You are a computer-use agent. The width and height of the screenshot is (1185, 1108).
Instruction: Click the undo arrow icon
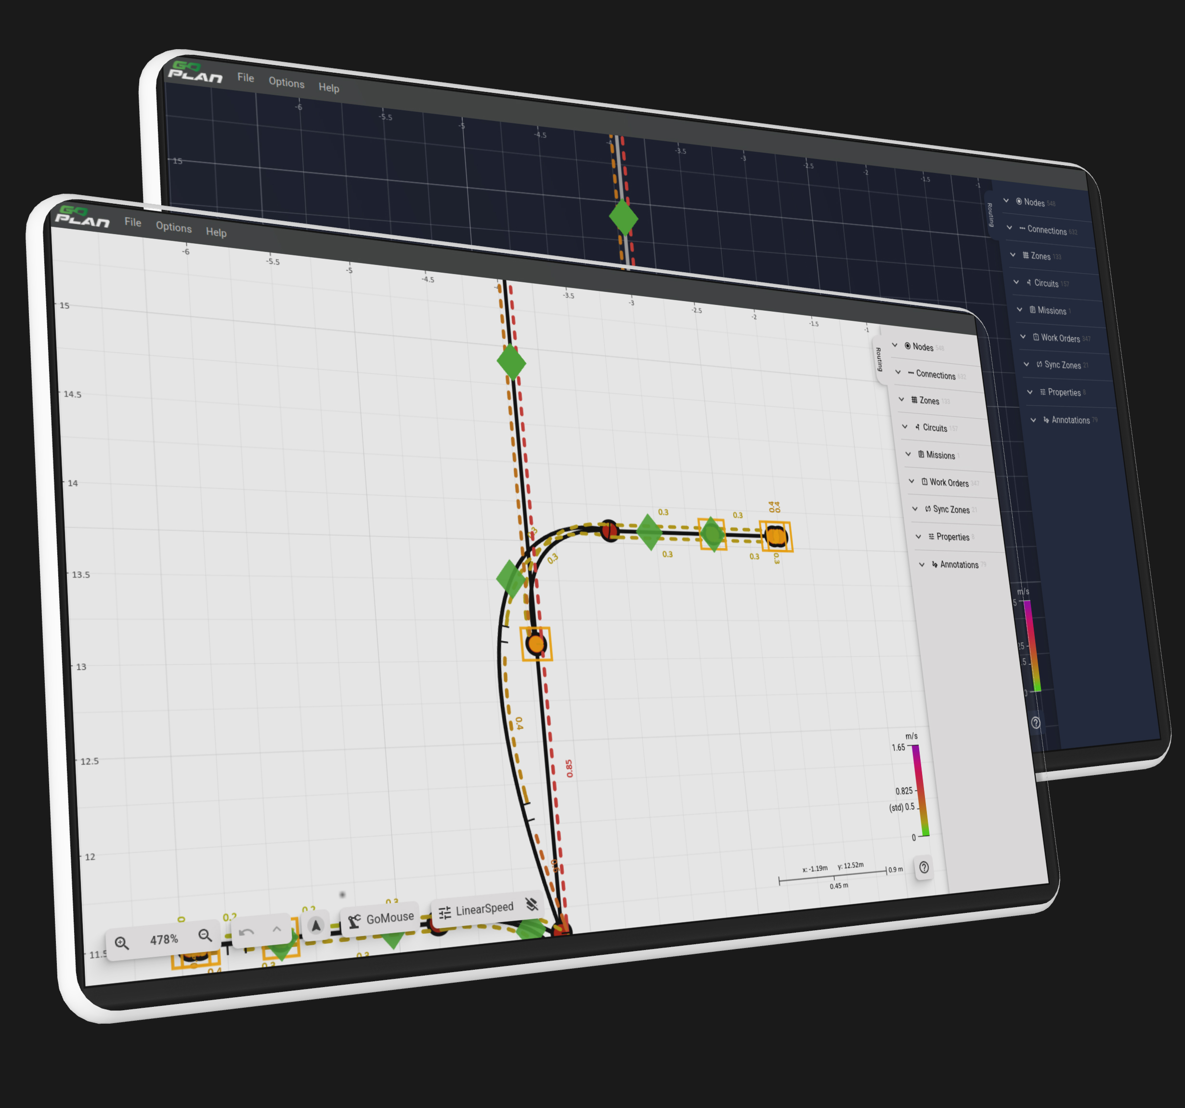point(246,932)
